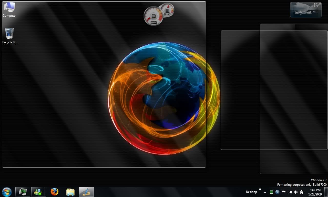328x197 pixels.
Task: Launch Firefox from the taskbar
Action: 54,192
